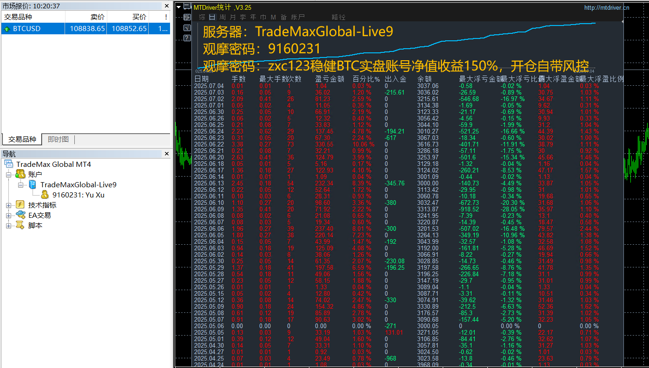The width and height of the screenshot is (649, 368).
Task: Click the question-mark help icon in MTDriver panel
Action: tap(187, 38)
